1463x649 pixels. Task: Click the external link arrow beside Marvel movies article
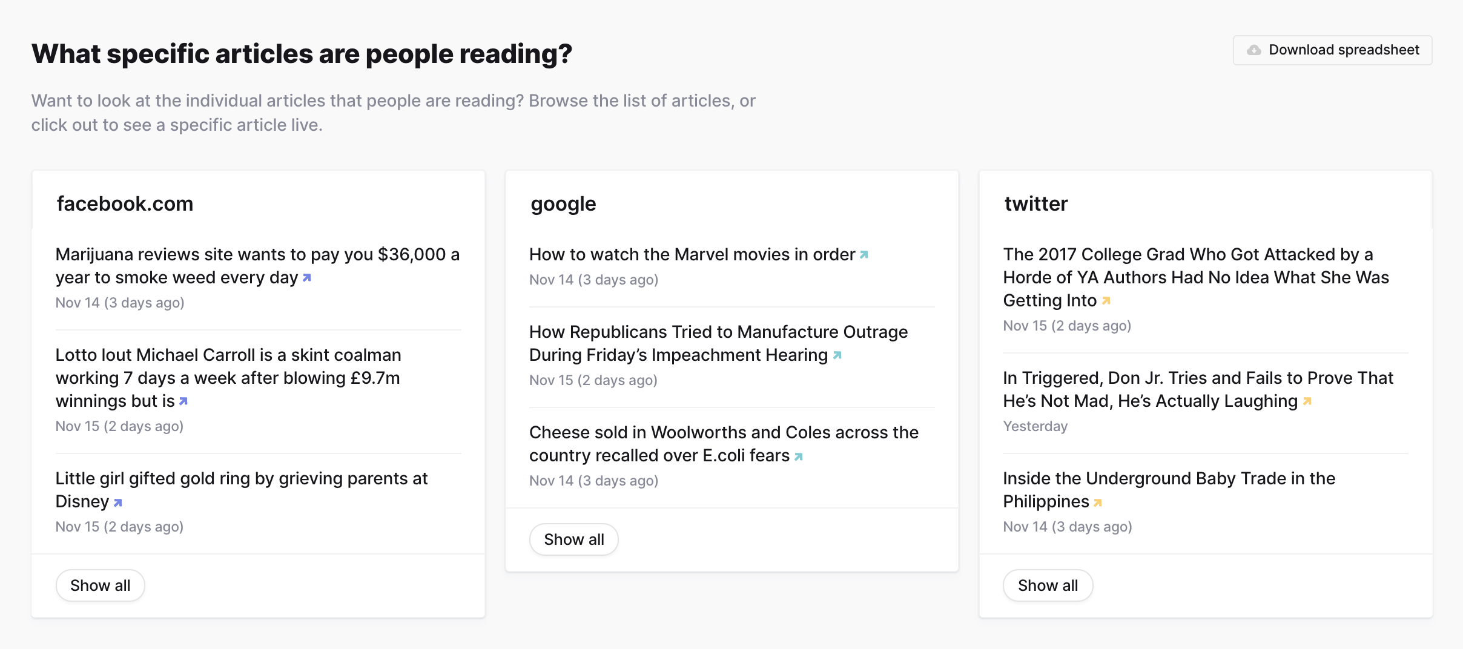(865, 255)
